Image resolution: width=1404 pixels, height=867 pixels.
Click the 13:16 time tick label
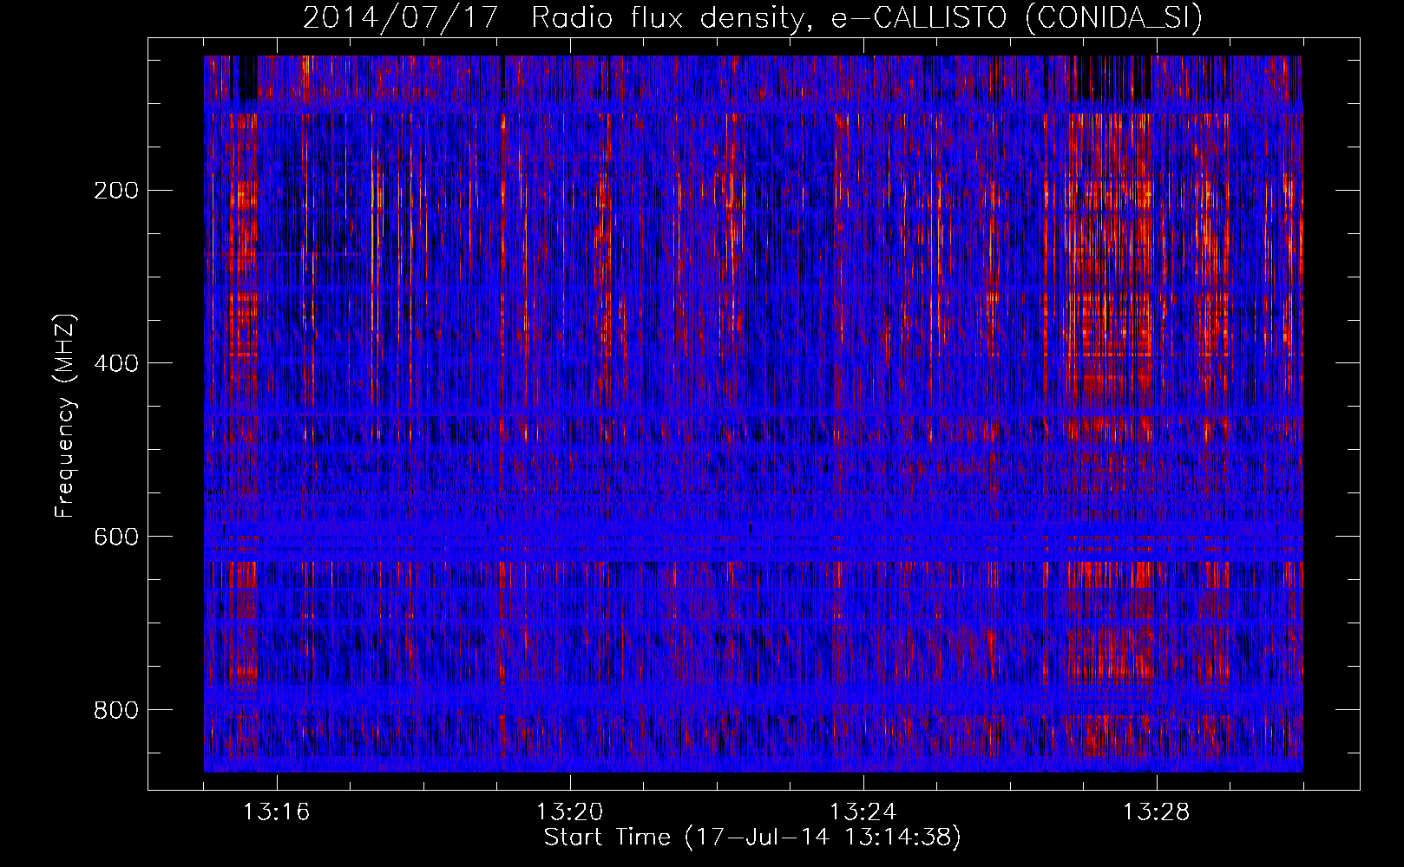277,812
